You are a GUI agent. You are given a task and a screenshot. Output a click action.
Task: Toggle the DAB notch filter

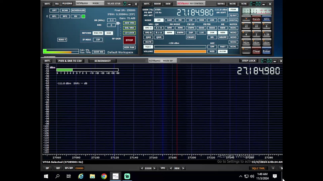pos(109,33)
